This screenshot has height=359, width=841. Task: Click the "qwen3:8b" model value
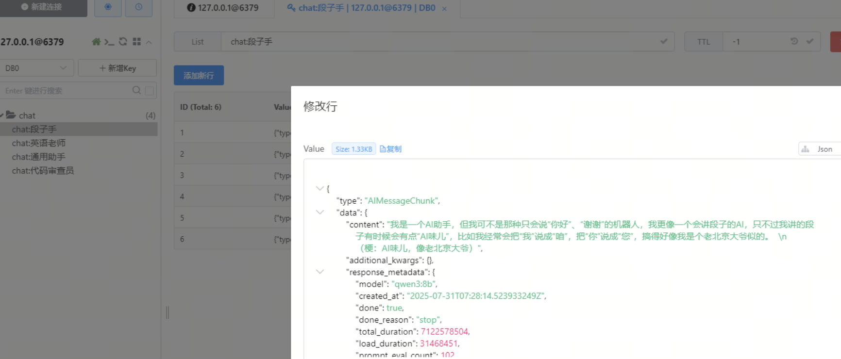(413, 284)
